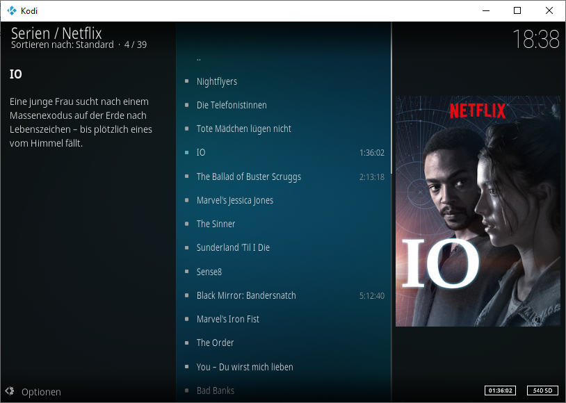
Task: Click the 540 SD resolution badge
Action: point(542,390)
